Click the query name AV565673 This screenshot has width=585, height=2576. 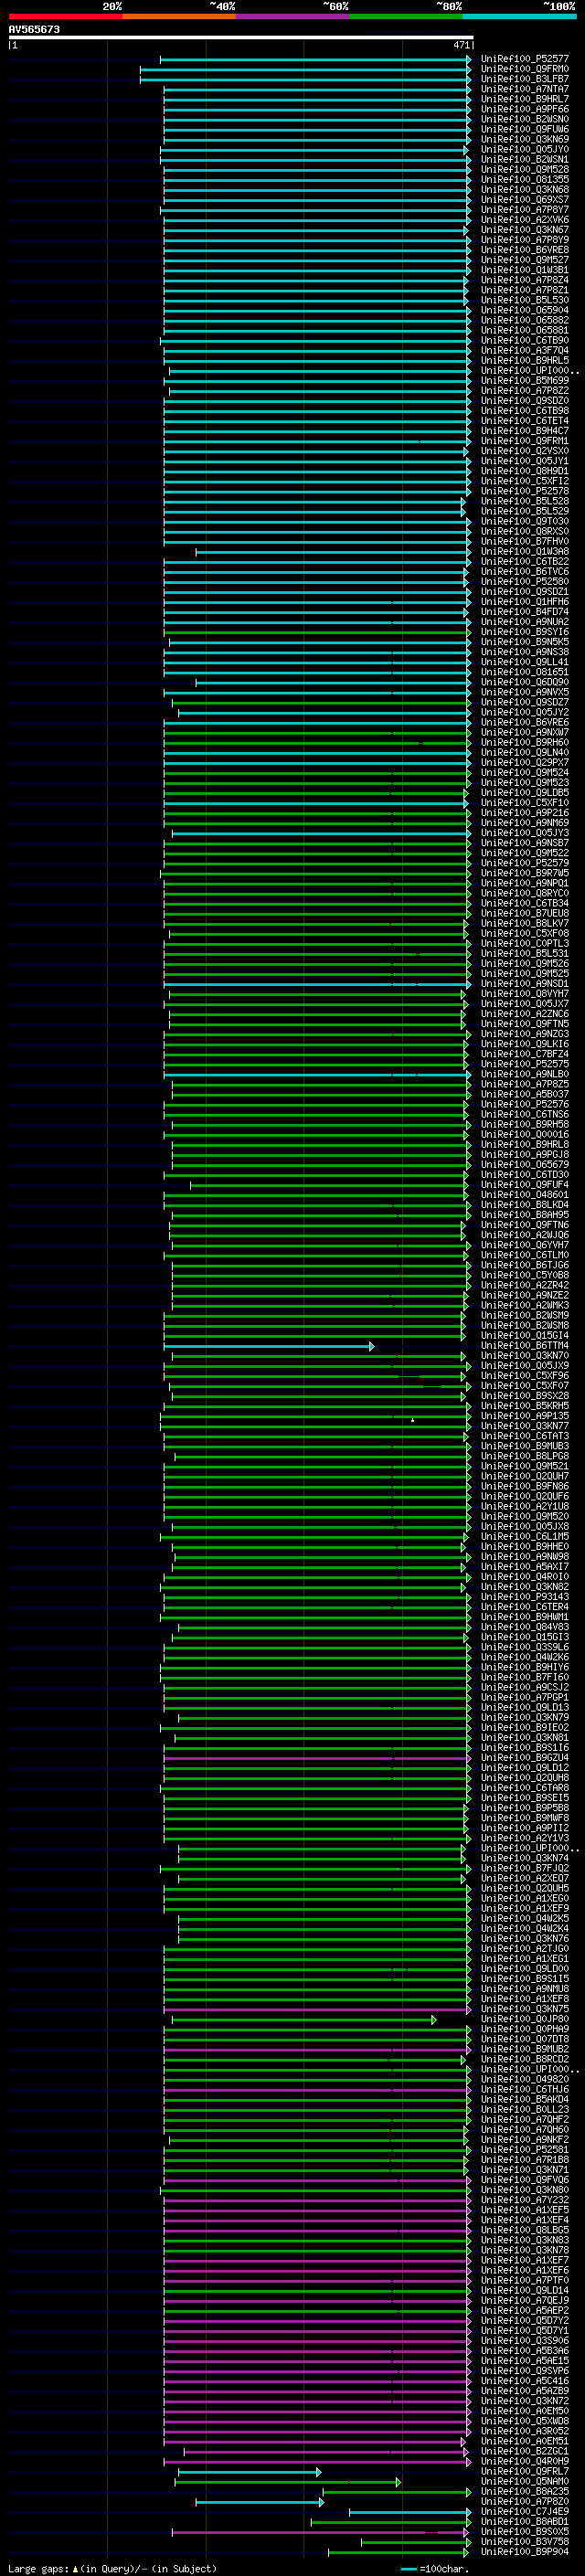[x=34, y=29]
